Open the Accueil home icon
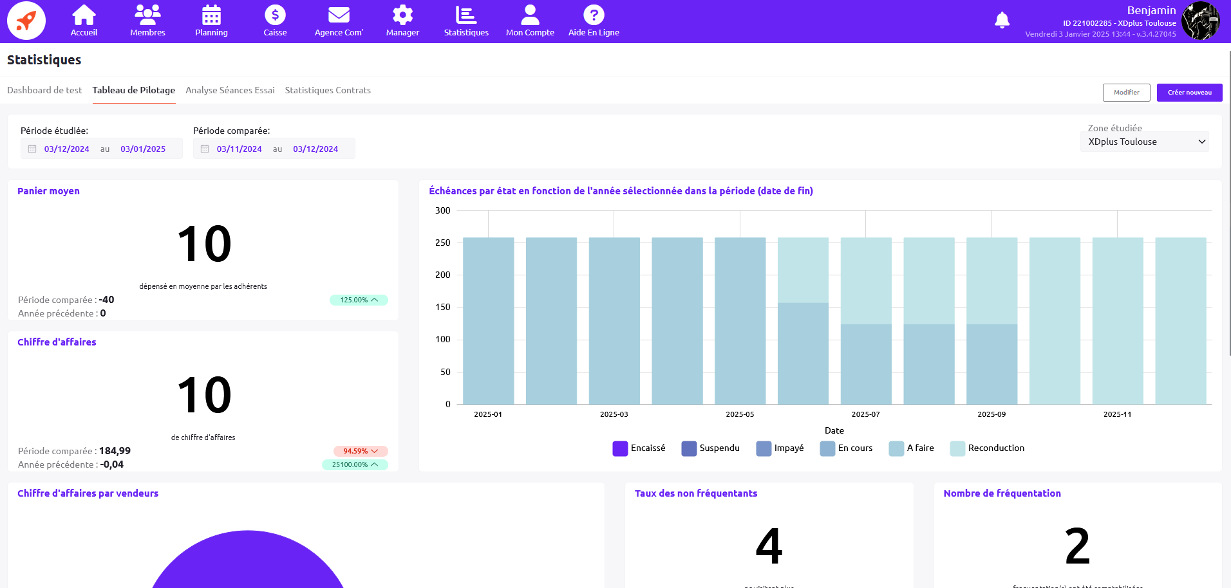Image resolution: width=1231 pixels, height=588 pixels. [x=84, y=15]
